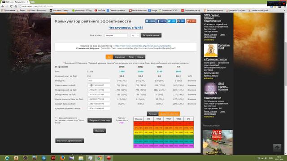This screenshot has width=287, height=161.
Task: Click the yellow row in rating color table
Action: coord(164,132)
